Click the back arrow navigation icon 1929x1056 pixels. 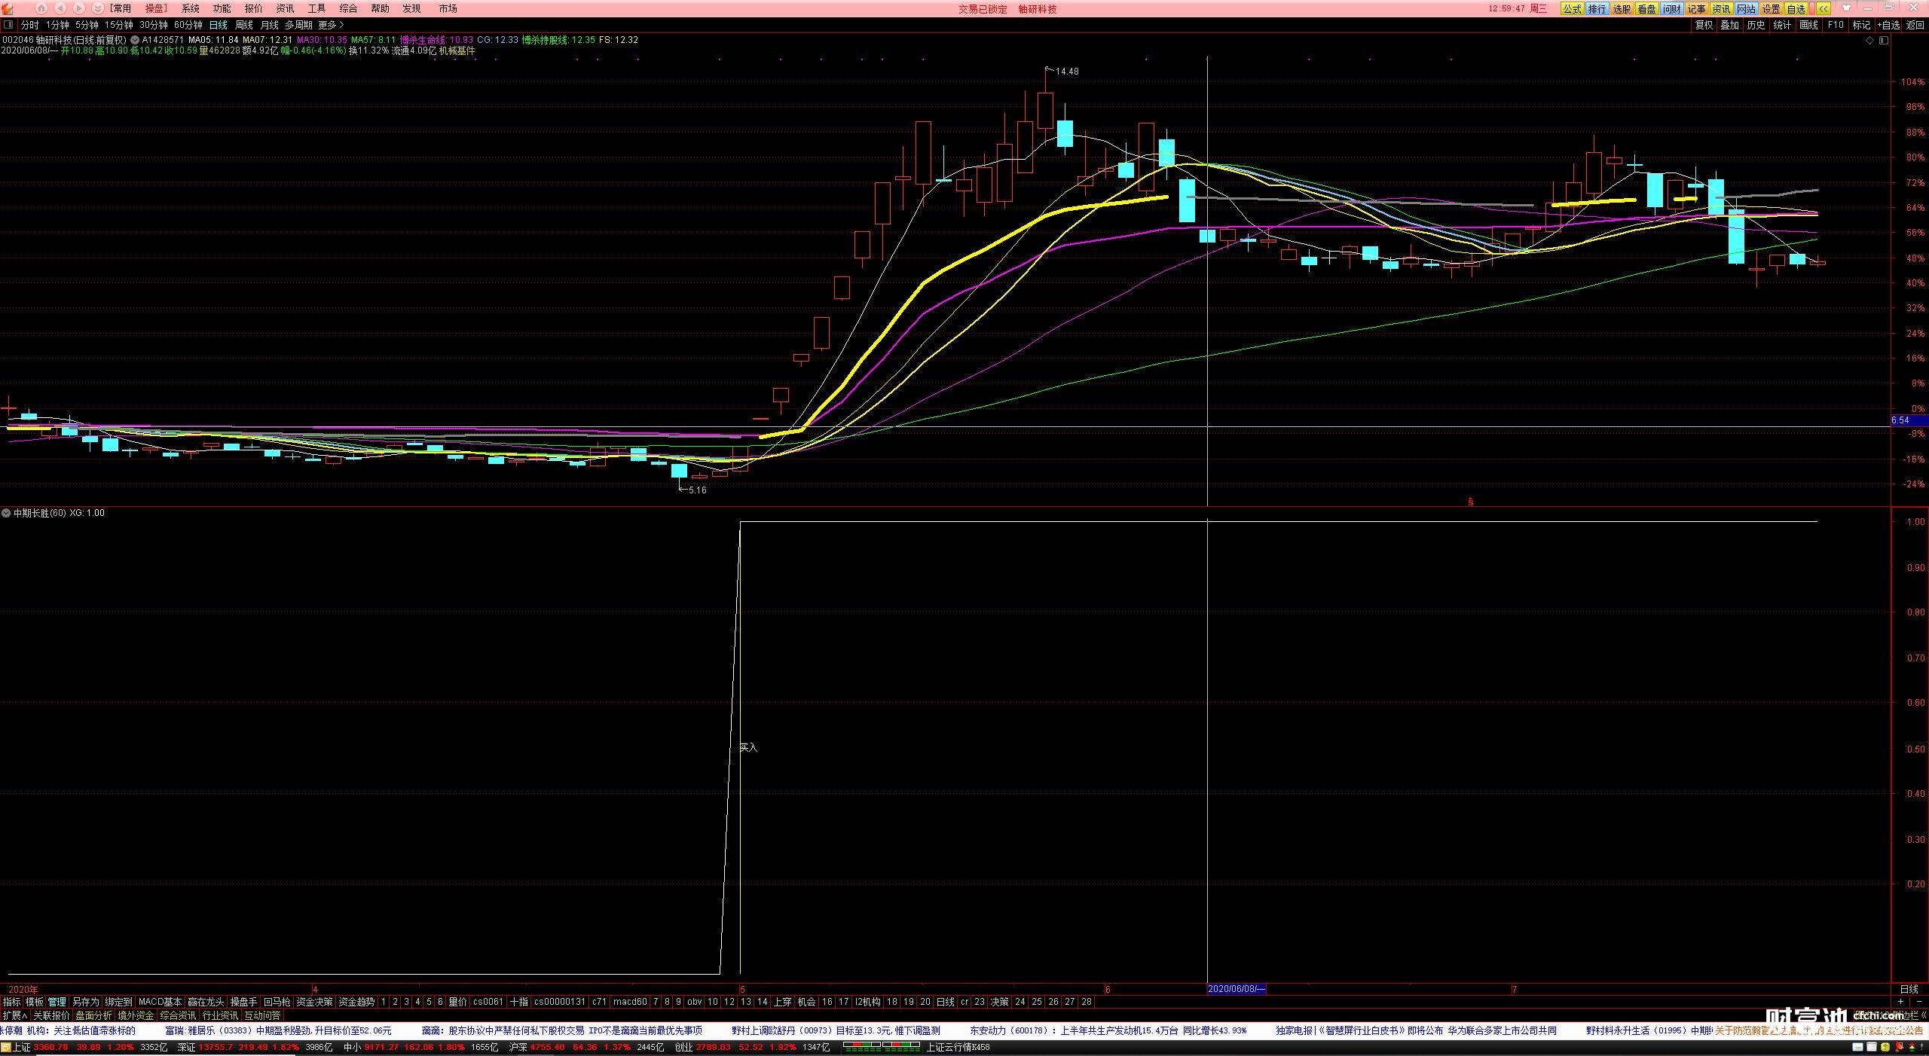click(x=60, y=8)
